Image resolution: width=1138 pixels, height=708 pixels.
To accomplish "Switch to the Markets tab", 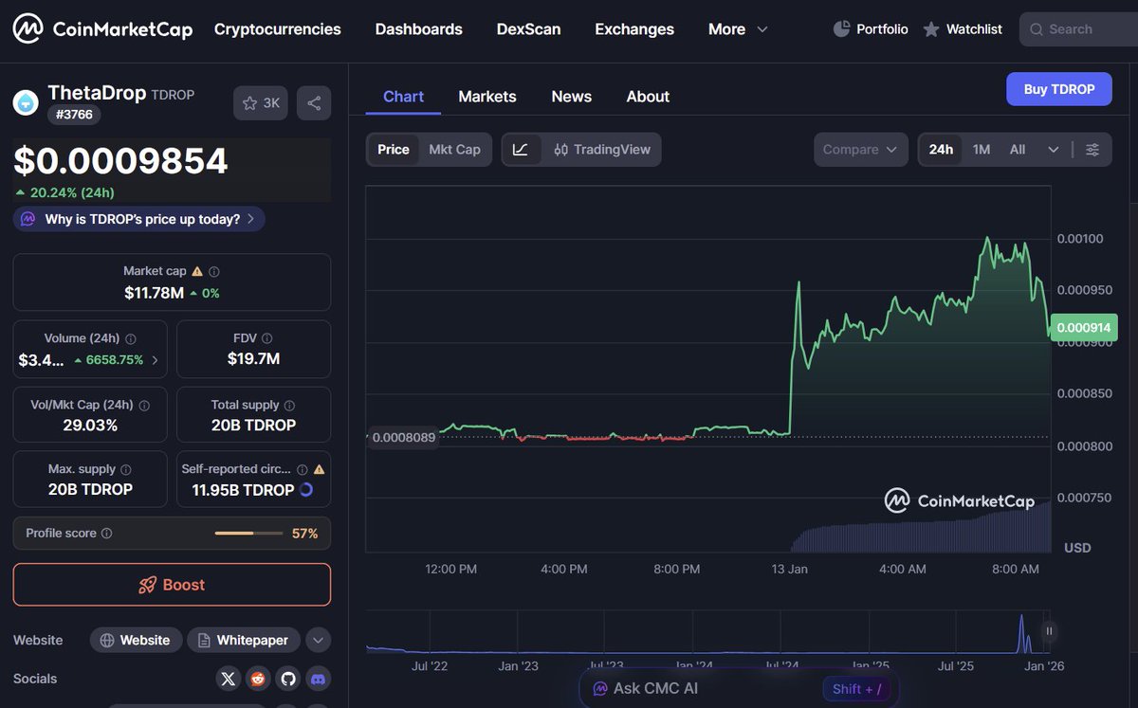I will (487, 97).
